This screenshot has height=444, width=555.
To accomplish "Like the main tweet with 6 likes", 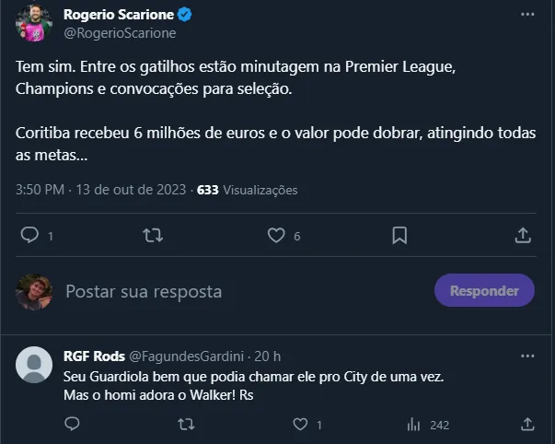I will coord(276,236).
